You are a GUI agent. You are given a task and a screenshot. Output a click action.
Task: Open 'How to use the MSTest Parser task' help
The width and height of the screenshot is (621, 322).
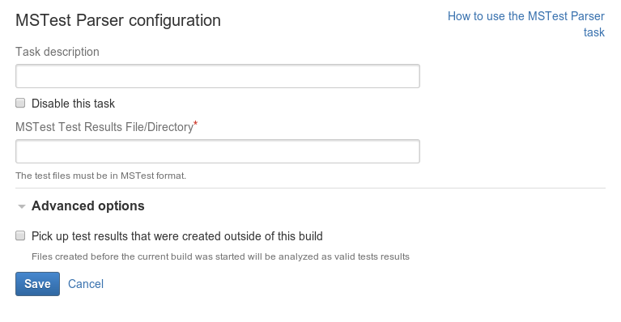coord(526,24)
